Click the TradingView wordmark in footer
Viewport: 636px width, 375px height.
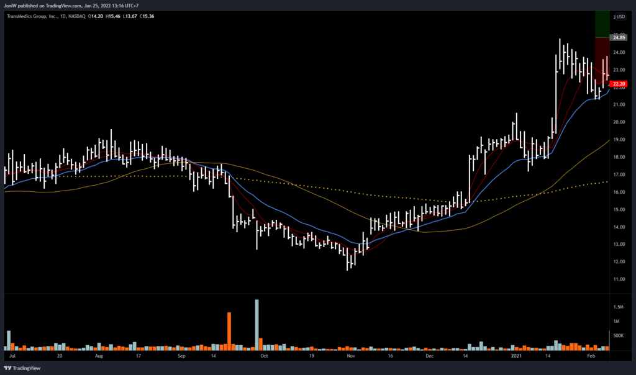pyautogui.click(x=28, y=368)
